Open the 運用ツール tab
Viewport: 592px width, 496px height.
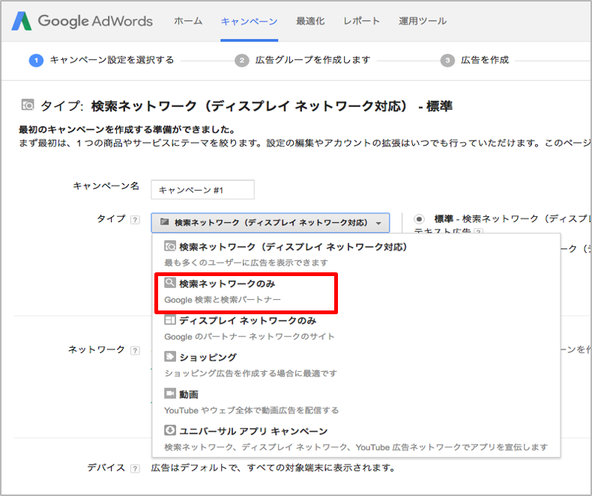423,21
